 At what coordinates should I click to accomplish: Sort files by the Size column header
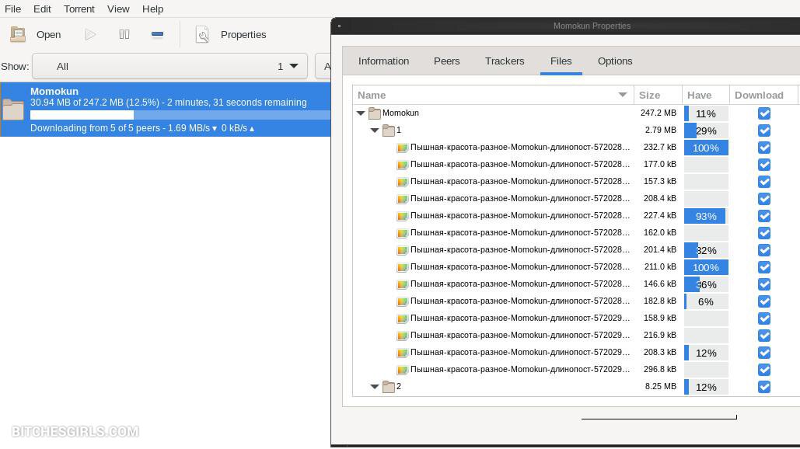point(649,95)
